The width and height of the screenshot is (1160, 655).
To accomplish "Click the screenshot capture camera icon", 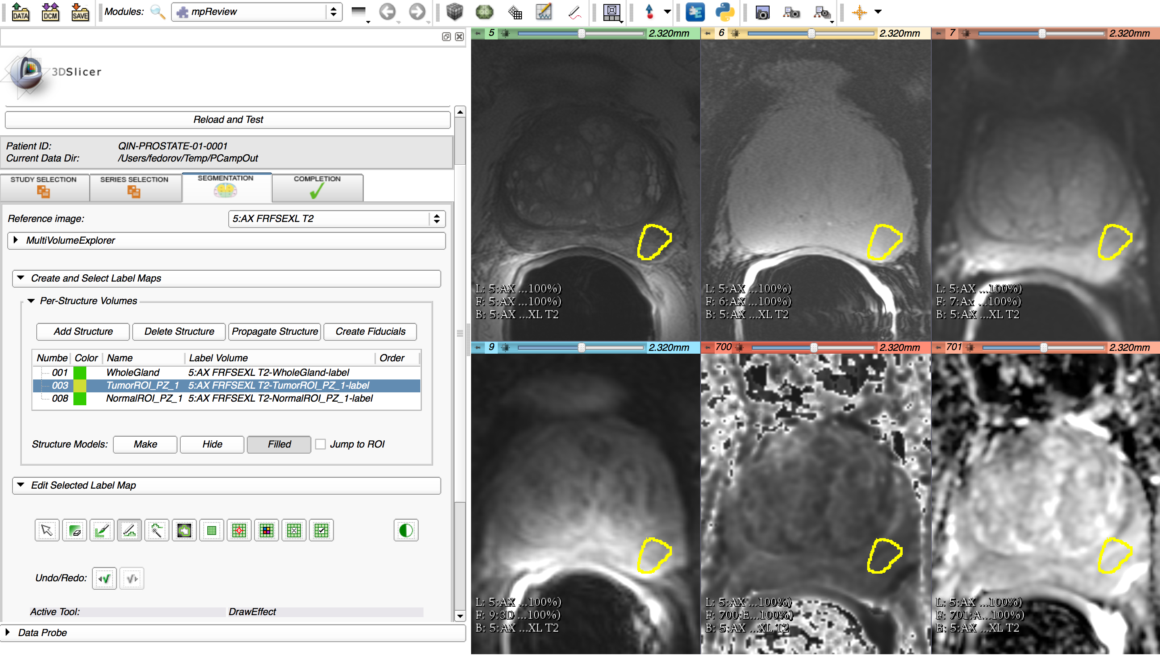I will coord(762,12).
